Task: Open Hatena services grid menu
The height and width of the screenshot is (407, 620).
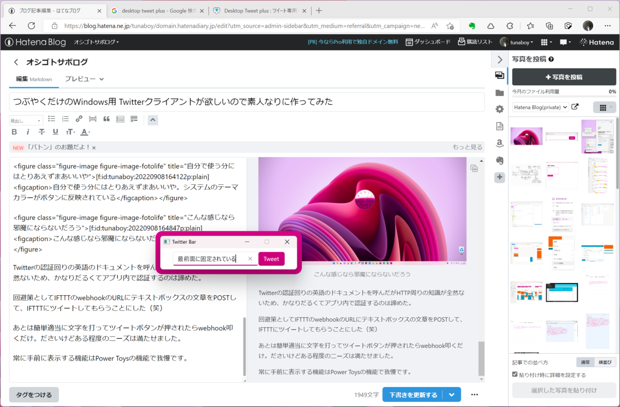Action: click(546, 42)
